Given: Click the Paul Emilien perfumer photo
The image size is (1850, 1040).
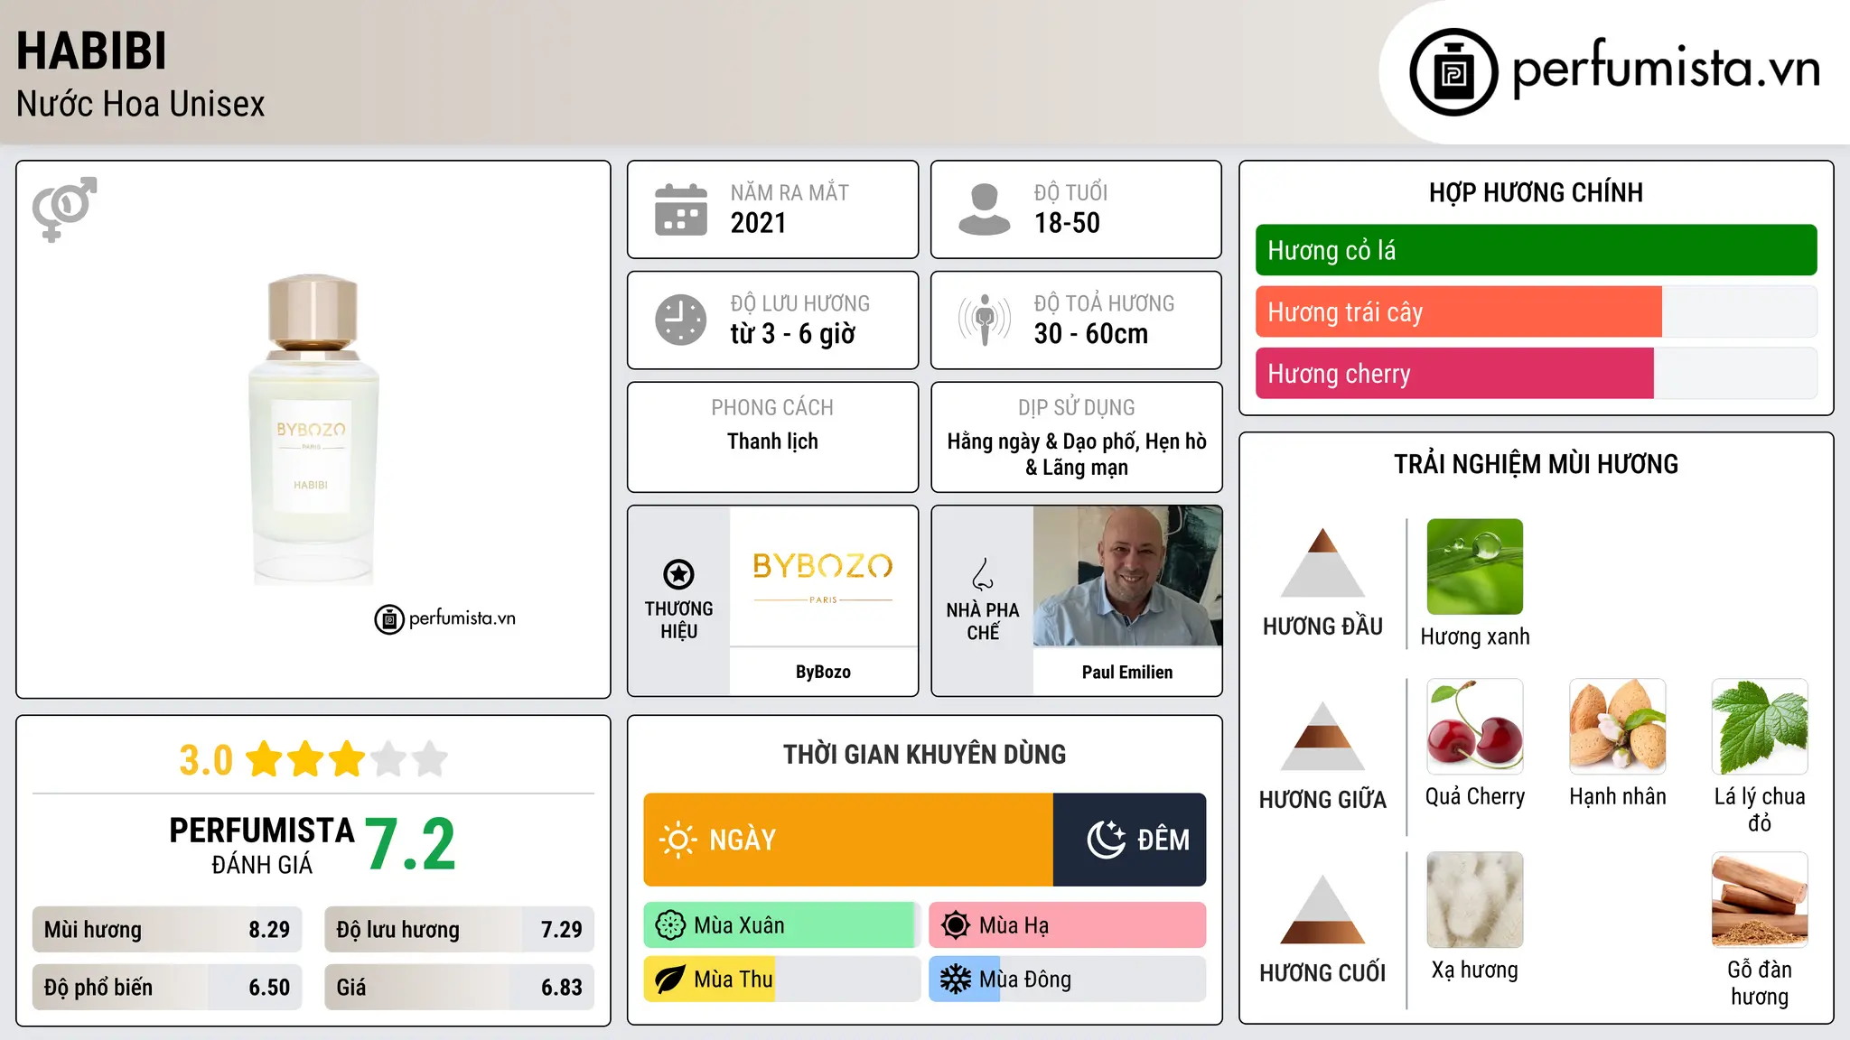Looking at the screenshot, I should 1127,576.
